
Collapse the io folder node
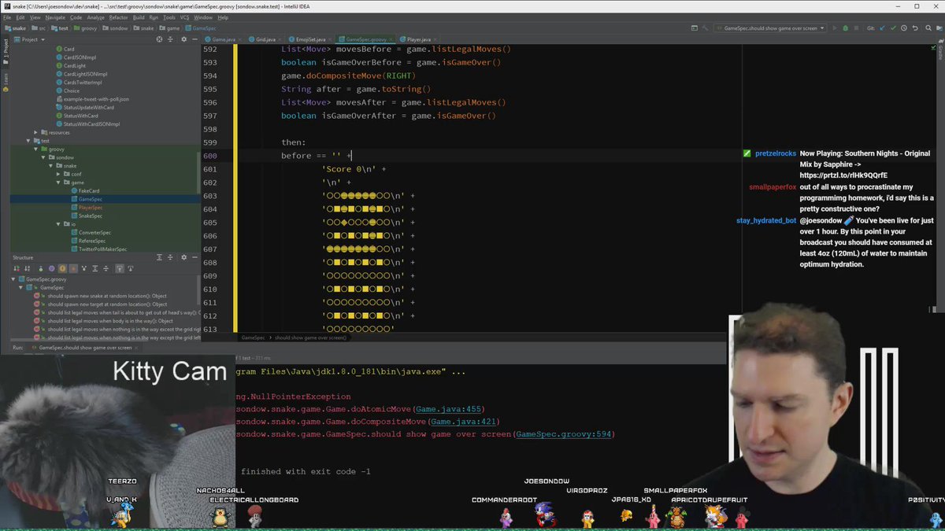coord(57,224)
